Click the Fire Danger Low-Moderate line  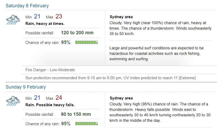[x=50, y=70]
